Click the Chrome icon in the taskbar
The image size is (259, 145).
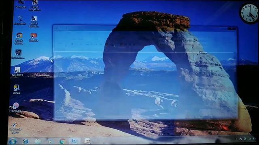pos(62,141)
